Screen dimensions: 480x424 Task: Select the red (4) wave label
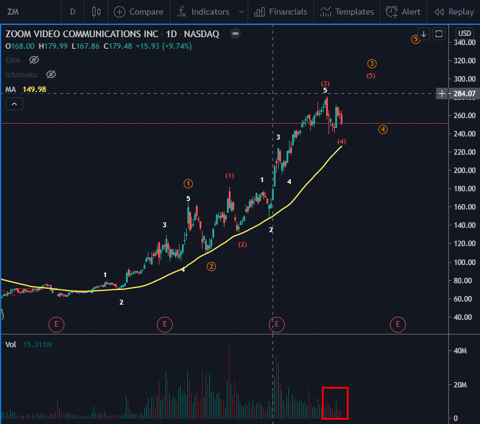coord(342,142)
